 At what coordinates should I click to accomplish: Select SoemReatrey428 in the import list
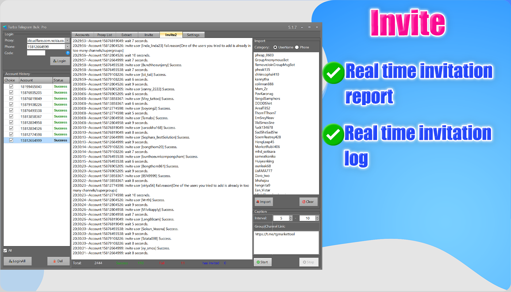(268, 137)
